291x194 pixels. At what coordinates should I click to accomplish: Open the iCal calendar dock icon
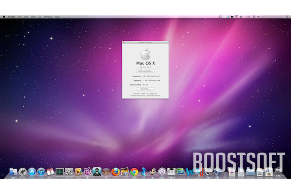coord(51,172)
